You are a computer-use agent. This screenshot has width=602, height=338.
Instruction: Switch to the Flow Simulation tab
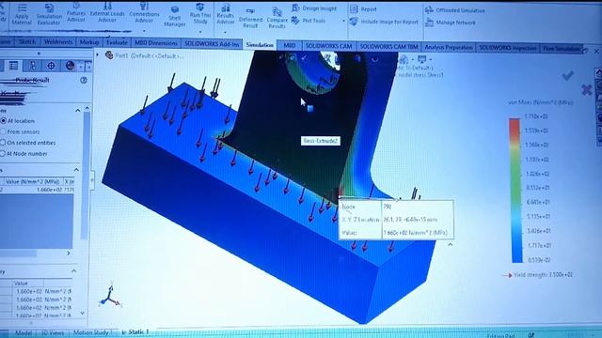pos(561,49)
